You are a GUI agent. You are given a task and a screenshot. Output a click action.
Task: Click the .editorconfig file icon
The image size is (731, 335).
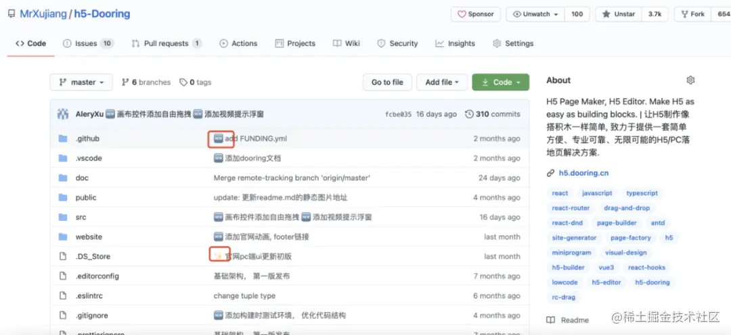(63, 276)
